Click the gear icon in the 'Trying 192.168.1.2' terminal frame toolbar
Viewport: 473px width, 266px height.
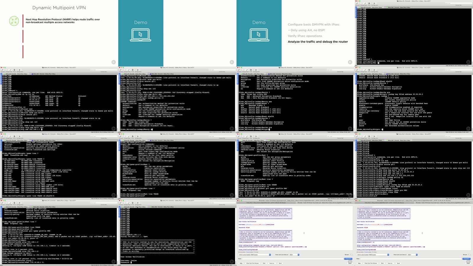(x=132, y=203)
